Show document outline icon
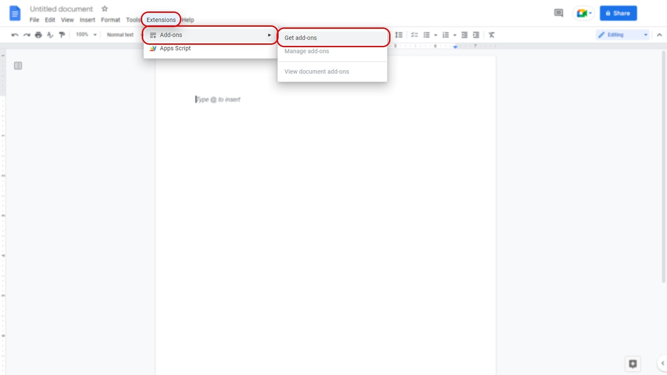This screenshot has width=667, height=375. tap(18, 66)
